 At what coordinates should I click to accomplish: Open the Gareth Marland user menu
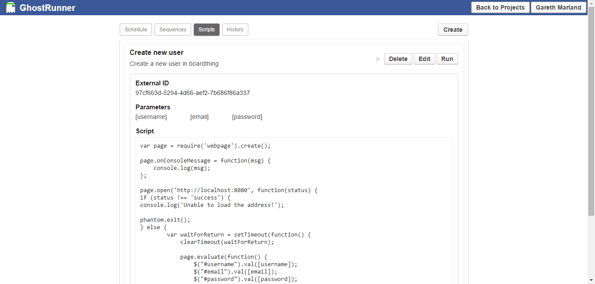coord(558,7)
